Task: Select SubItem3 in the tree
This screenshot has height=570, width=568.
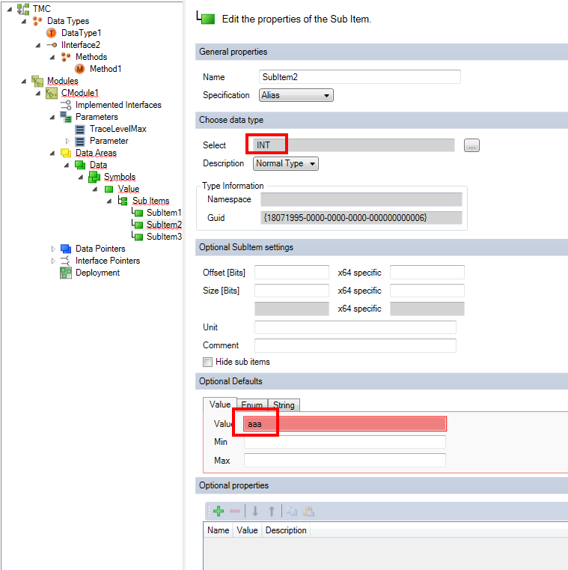Action: point(164,237)
